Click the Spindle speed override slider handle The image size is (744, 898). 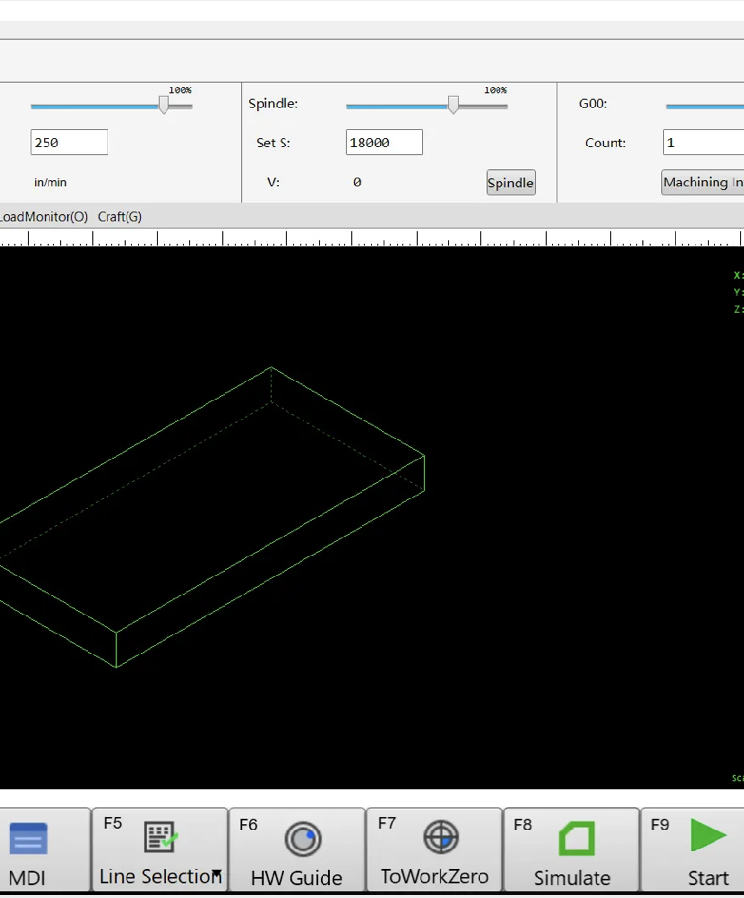(x=453, y=106)
